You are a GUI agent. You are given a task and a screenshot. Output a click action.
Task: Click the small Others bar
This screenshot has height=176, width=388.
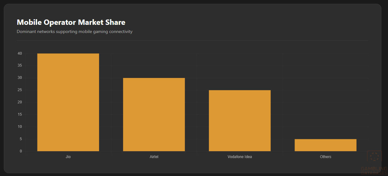click(x=325, y=145)
